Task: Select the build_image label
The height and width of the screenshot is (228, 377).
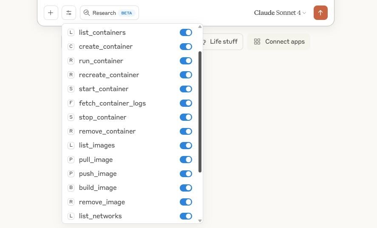Action: pyautogui.click(x=98, y=188)
